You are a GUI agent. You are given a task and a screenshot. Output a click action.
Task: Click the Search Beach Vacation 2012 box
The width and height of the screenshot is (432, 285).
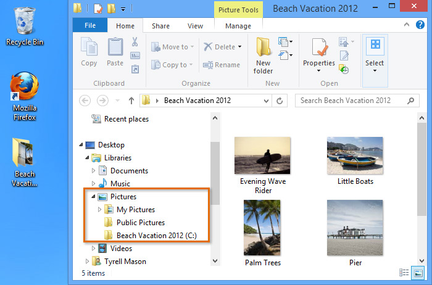pyautogui.click(x=352, y=101)
